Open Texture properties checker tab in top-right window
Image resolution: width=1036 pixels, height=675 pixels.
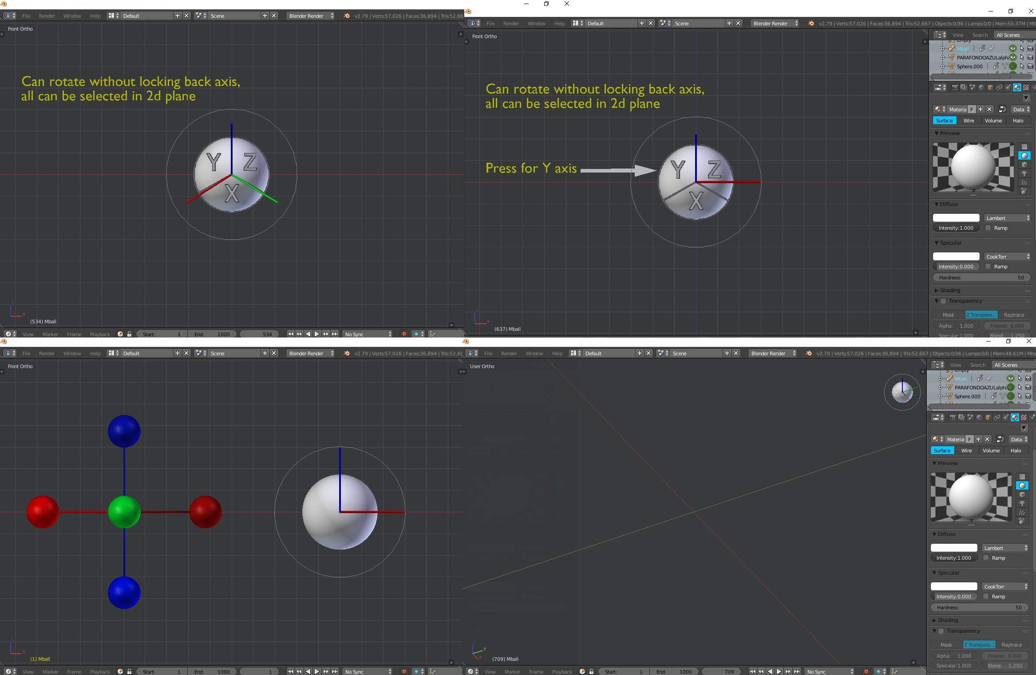click(x=1026, y=87)
